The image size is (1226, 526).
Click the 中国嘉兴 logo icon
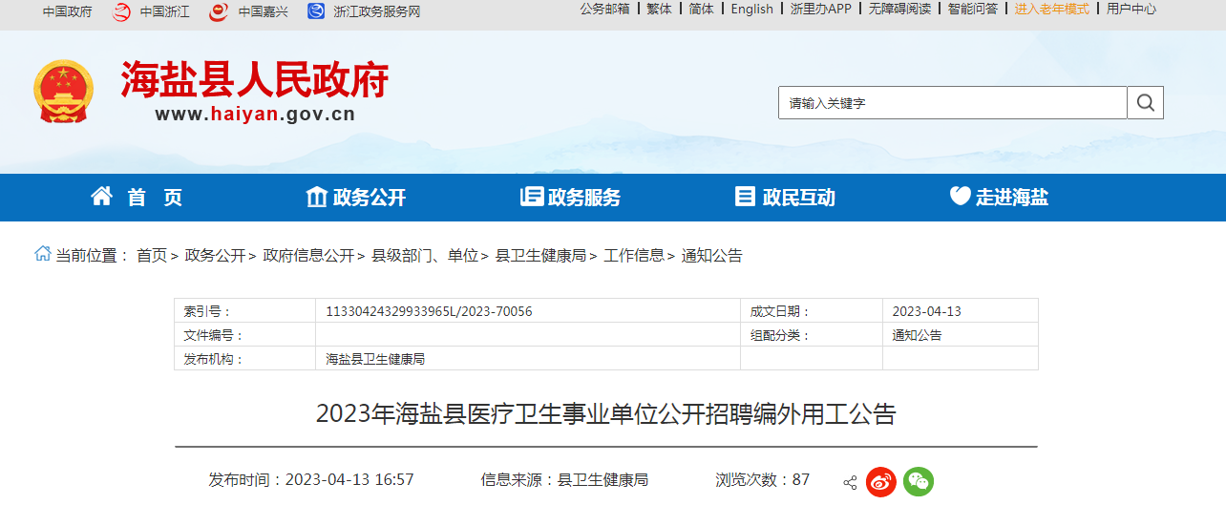click(219, 11)
